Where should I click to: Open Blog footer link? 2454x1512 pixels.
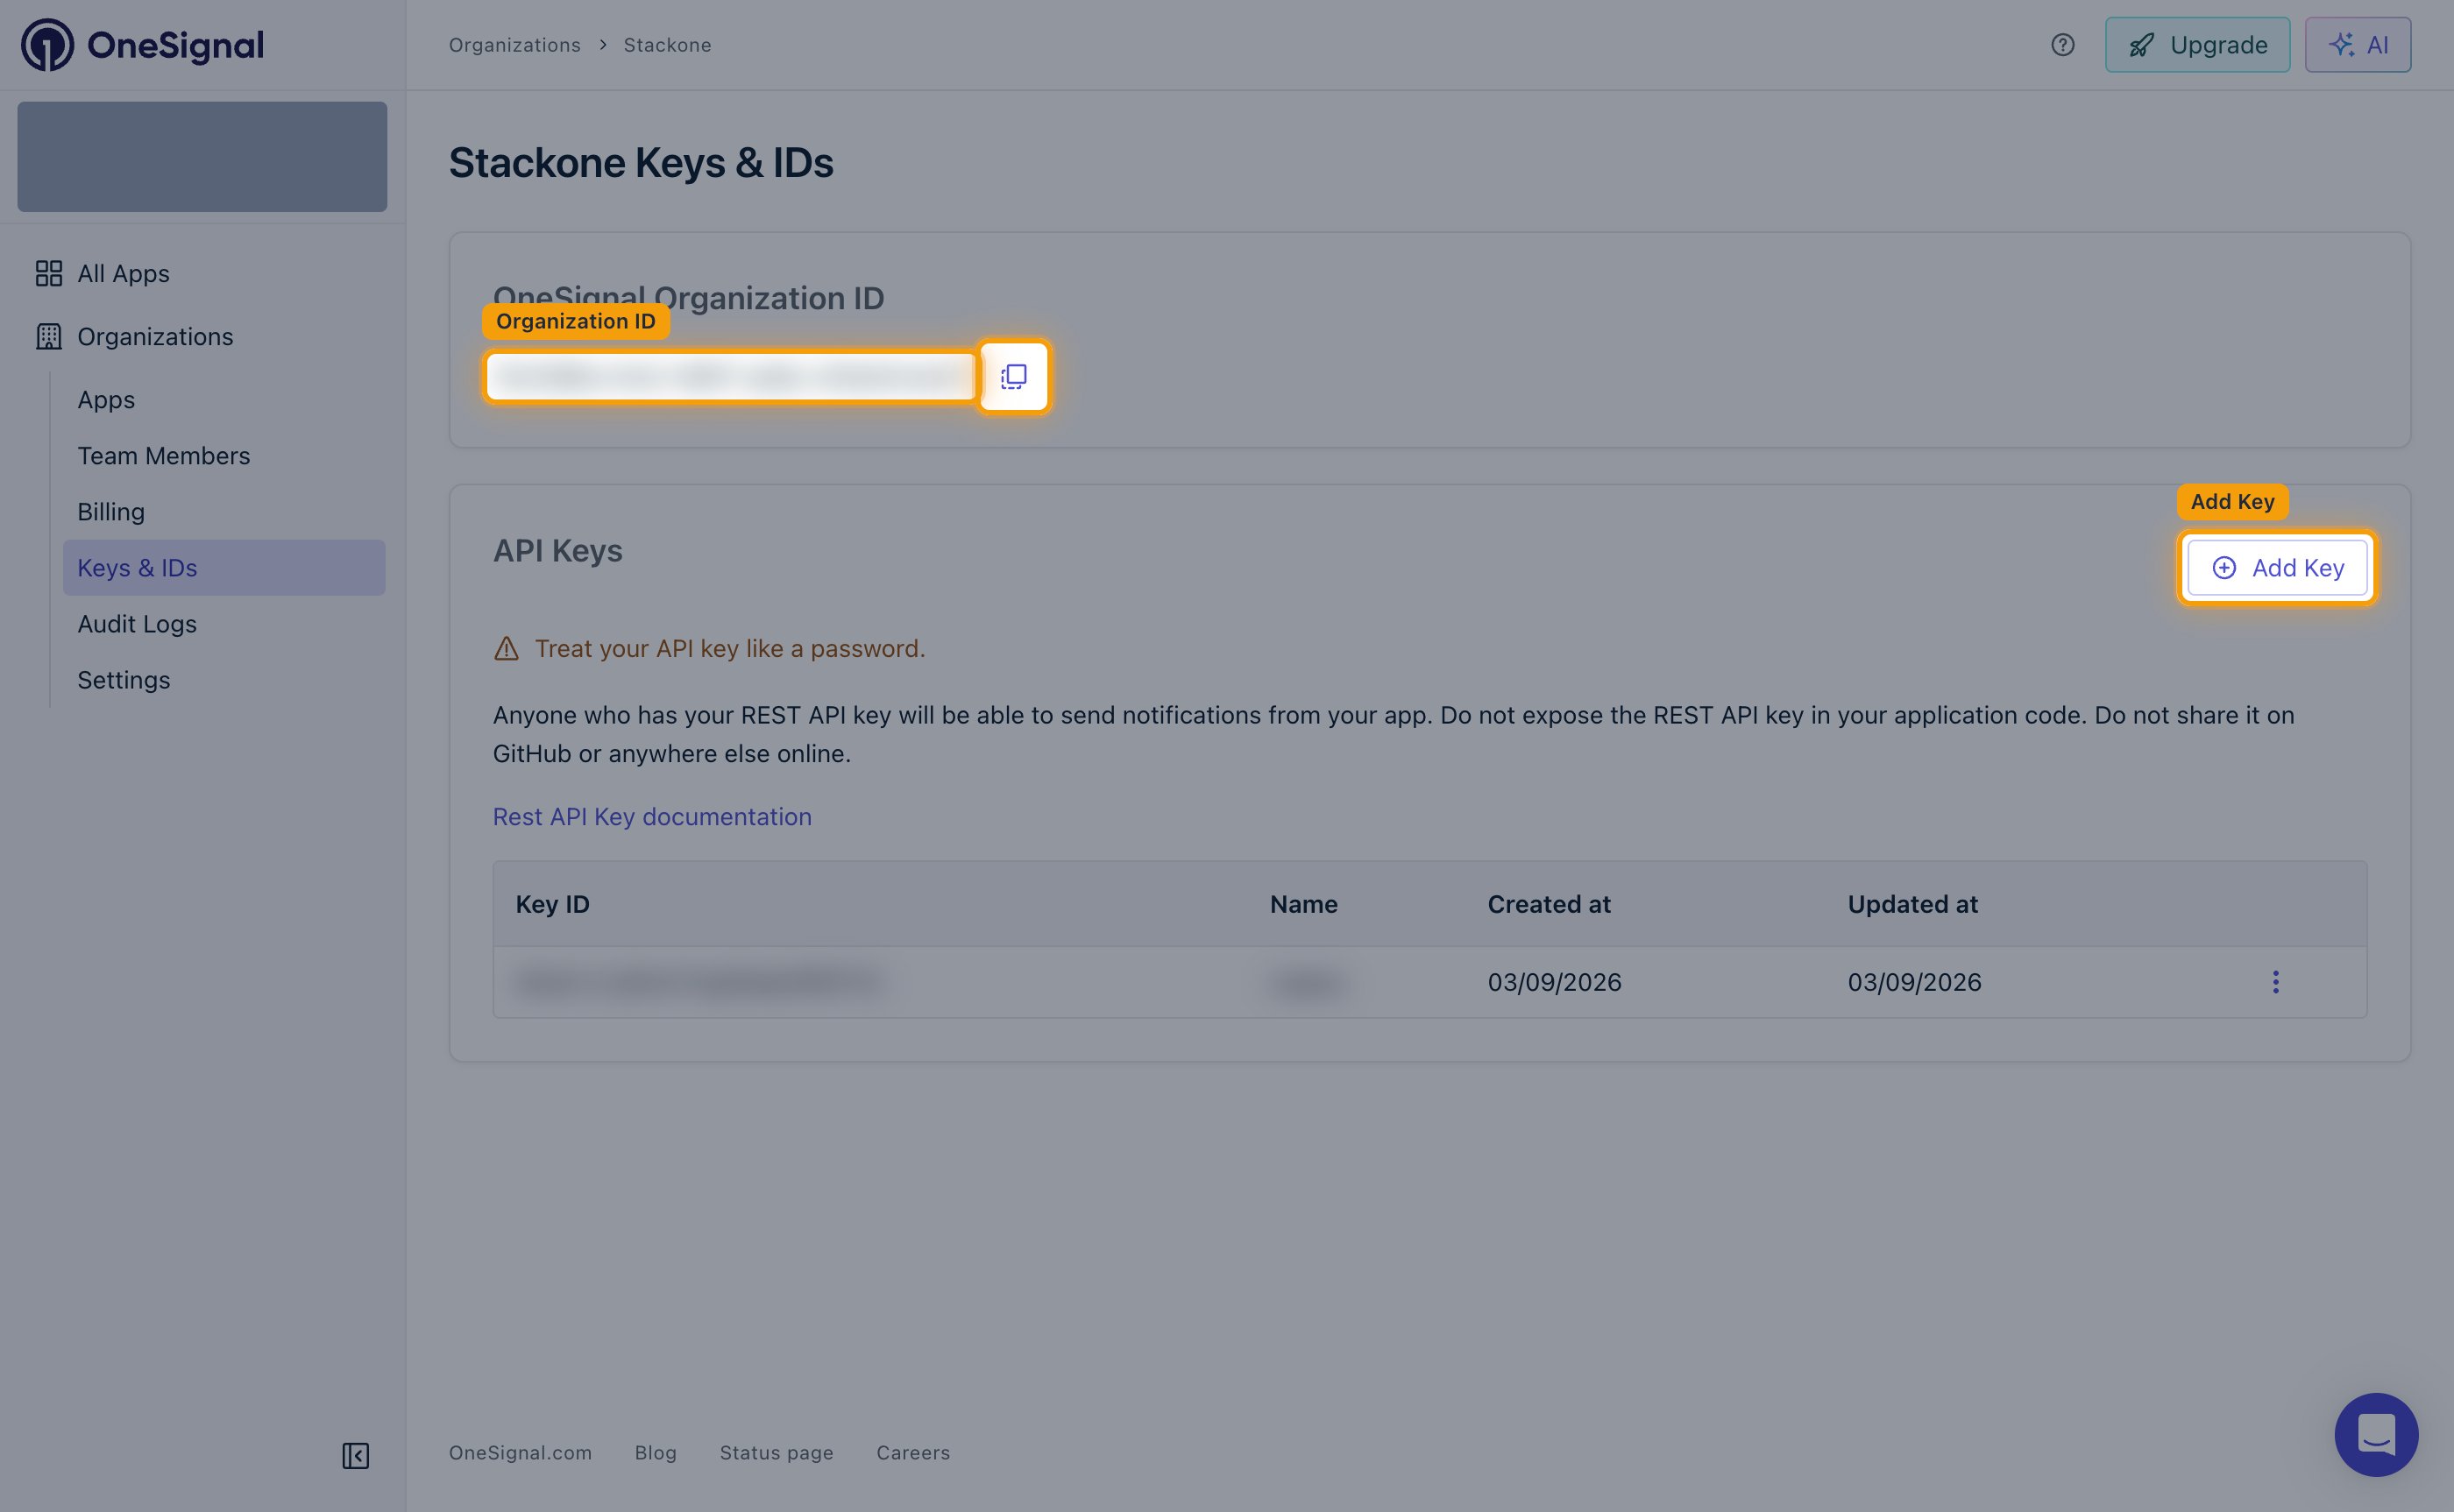tap(656, 1452)
